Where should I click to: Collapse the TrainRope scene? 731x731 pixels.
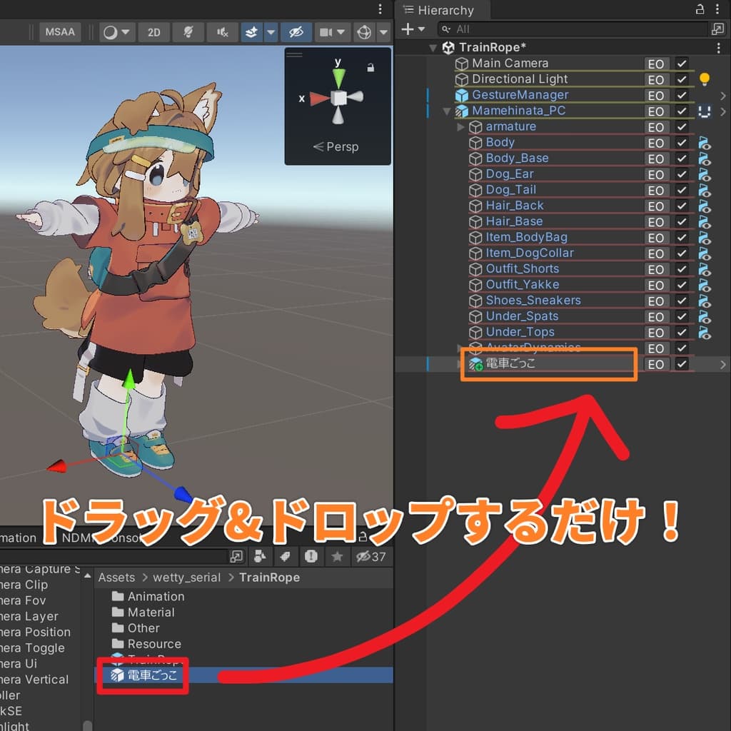point(433,48)
